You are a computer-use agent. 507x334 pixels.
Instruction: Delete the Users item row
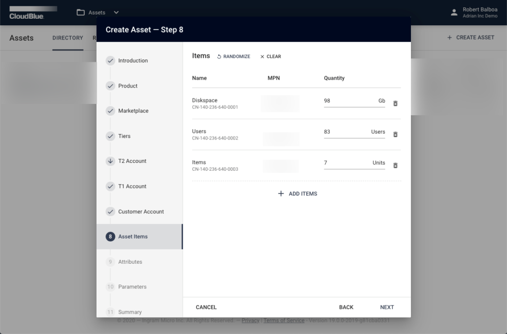coord(395,135)
